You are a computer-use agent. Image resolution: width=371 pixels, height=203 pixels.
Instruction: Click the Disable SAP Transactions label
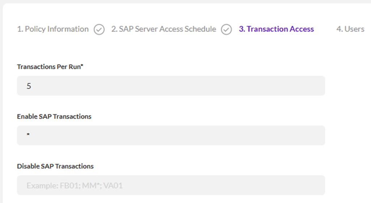pyautogui.click(x=55, y=166)
